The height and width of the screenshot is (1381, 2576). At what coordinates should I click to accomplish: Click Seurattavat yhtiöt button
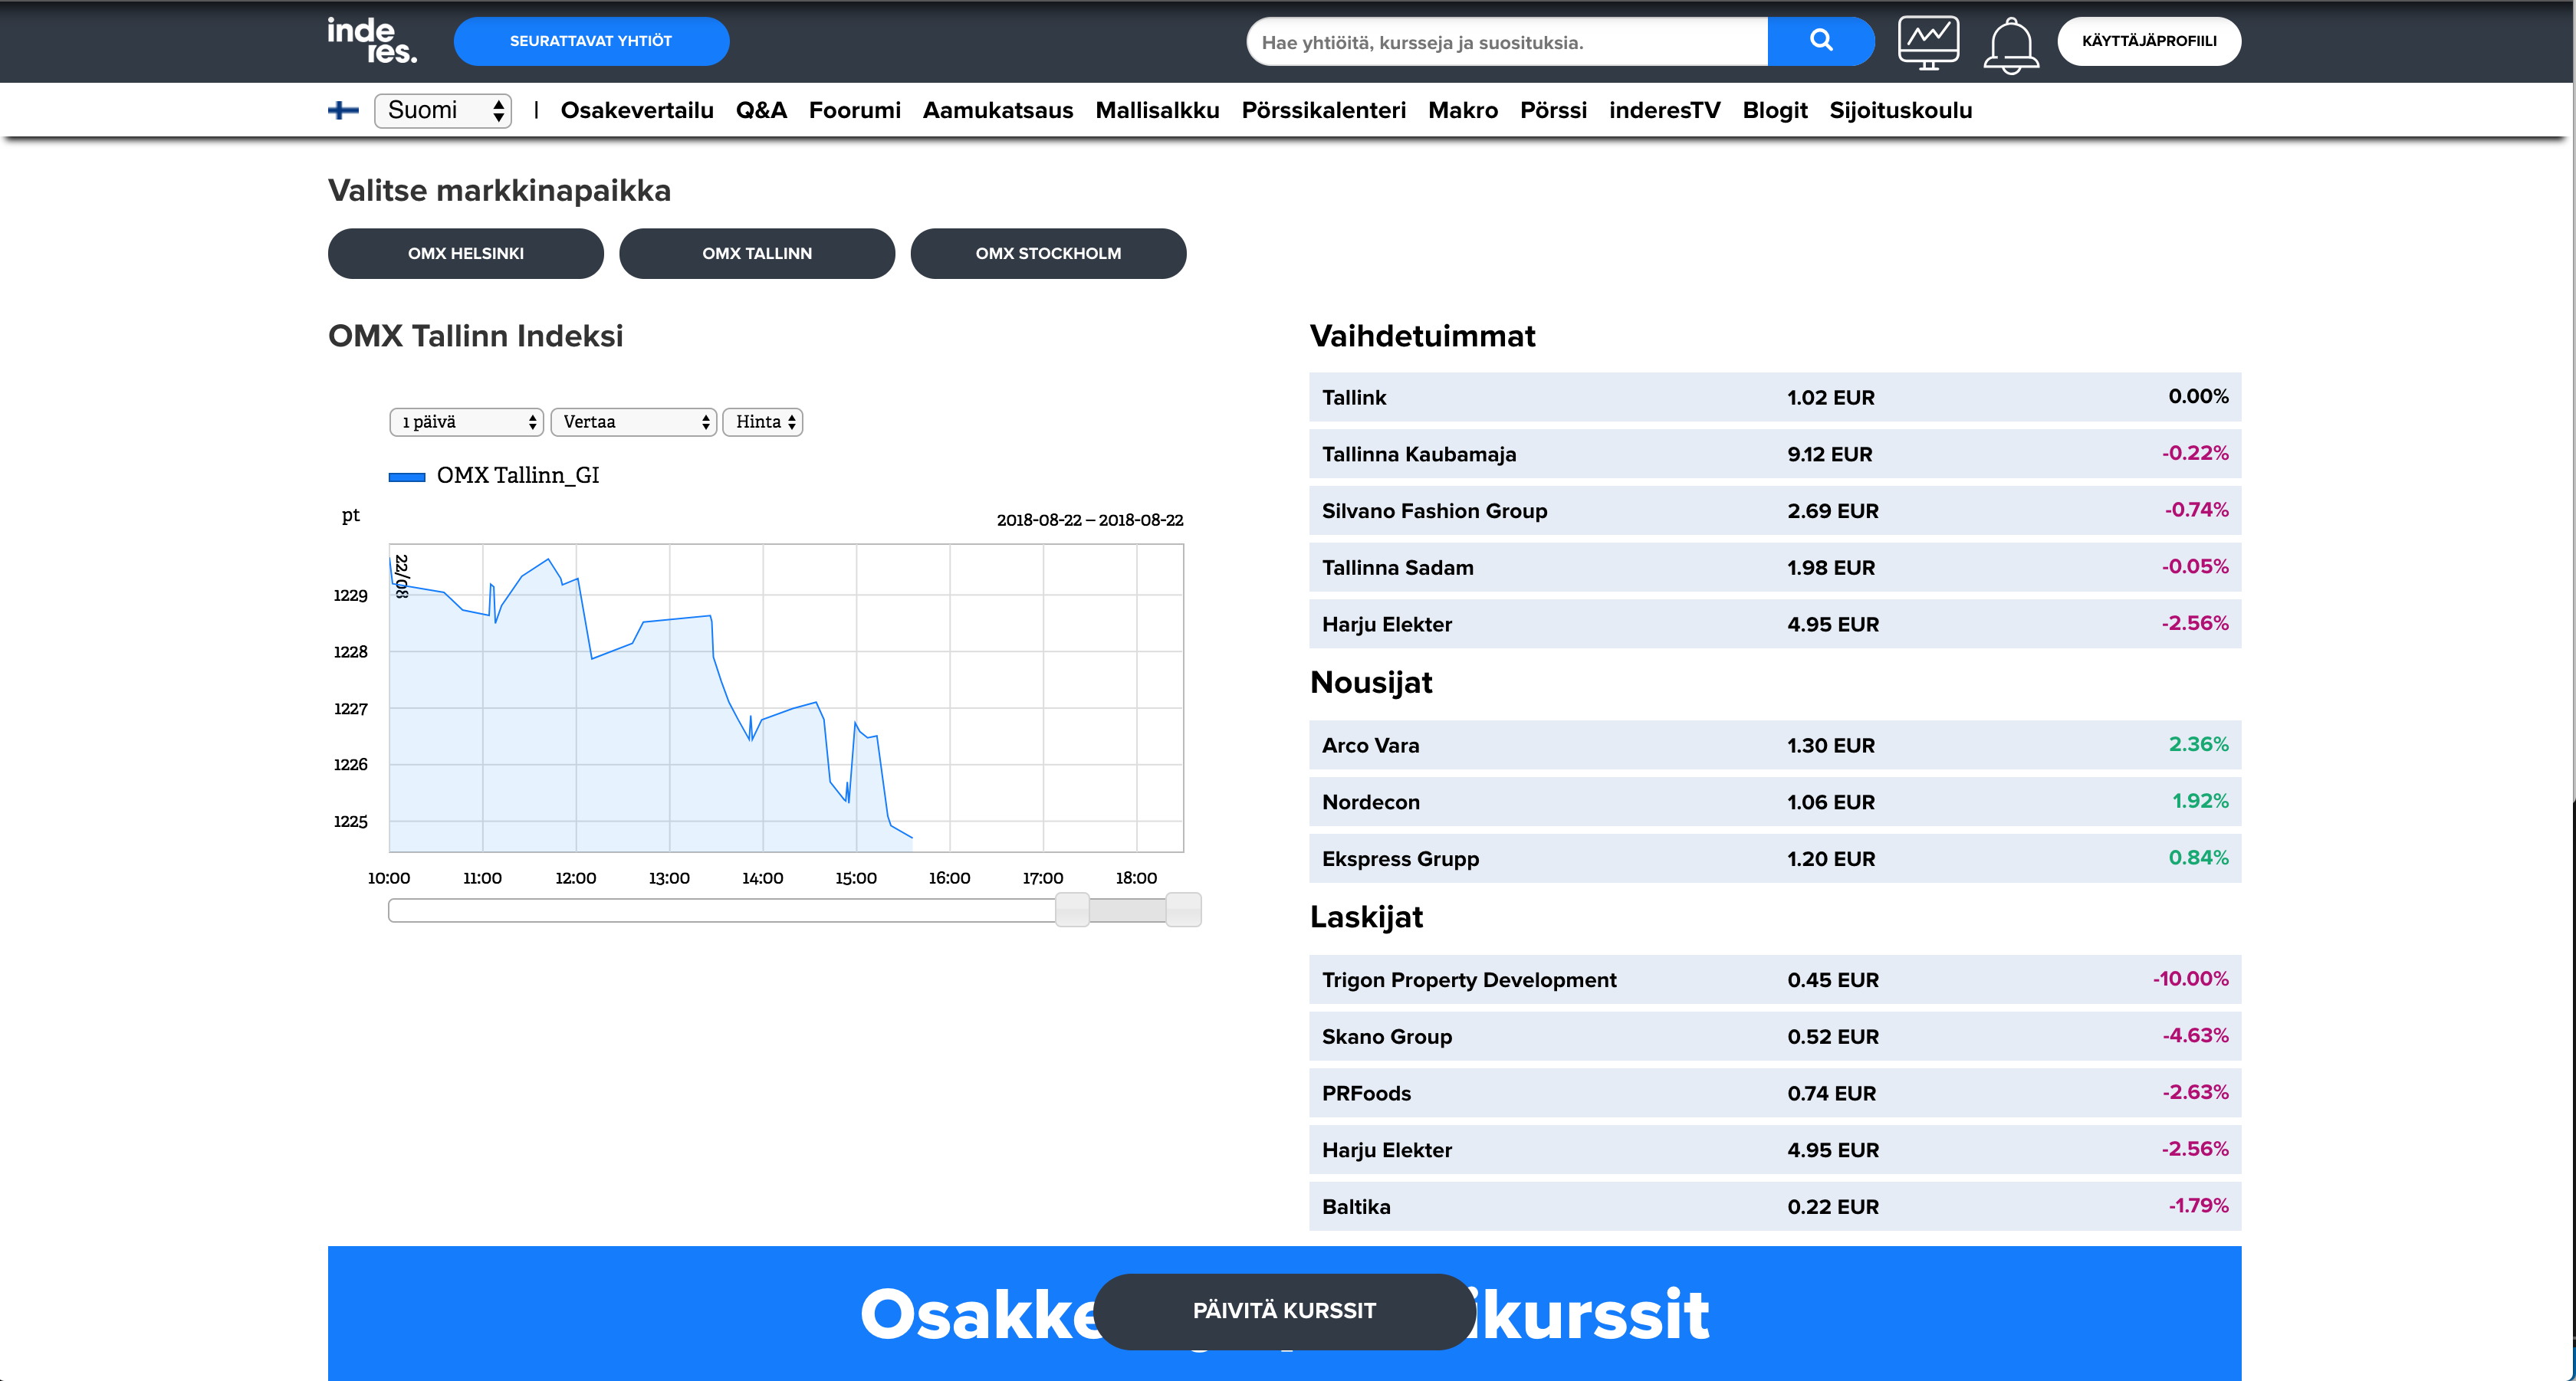[590, 41]
